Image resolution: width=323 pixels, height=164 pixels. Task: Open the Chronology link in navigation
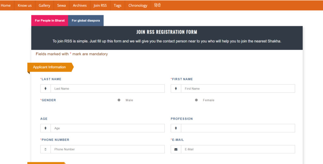tap(138, 5)
